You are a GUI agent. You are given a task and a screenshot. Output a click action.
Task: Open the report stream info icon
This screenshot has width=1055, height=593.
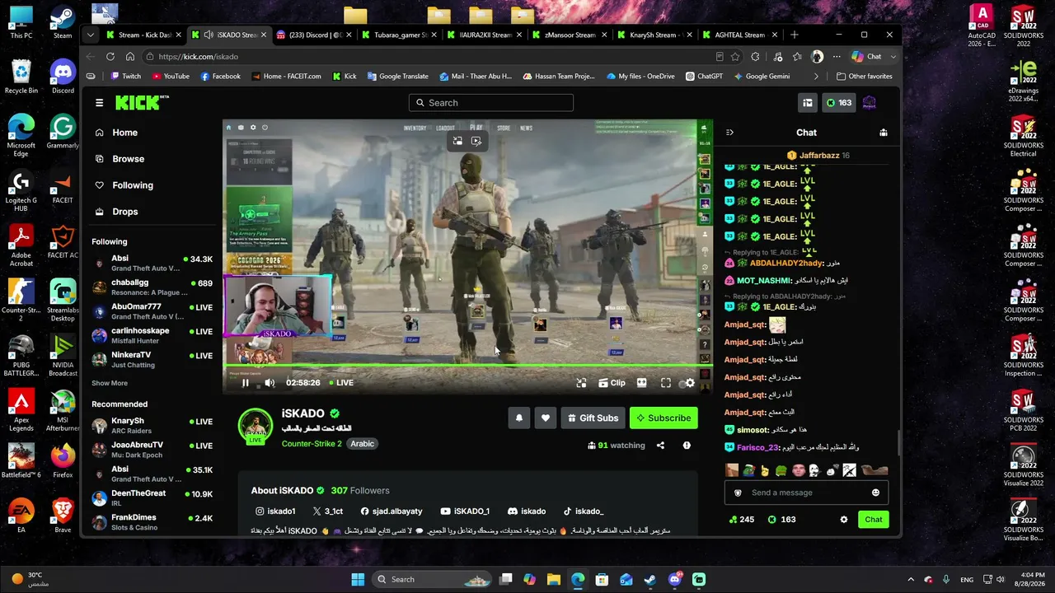tap(687, 446)
